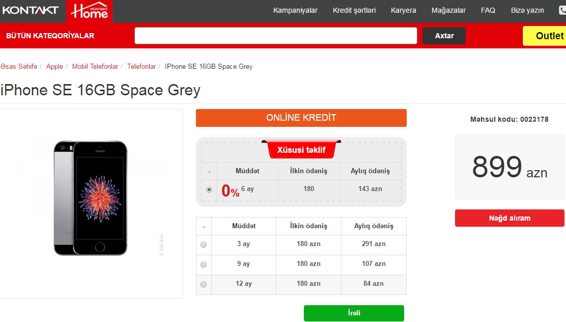Click the 107 azn monthly payment cell
The image size is (566, 322).
(374, 264)
